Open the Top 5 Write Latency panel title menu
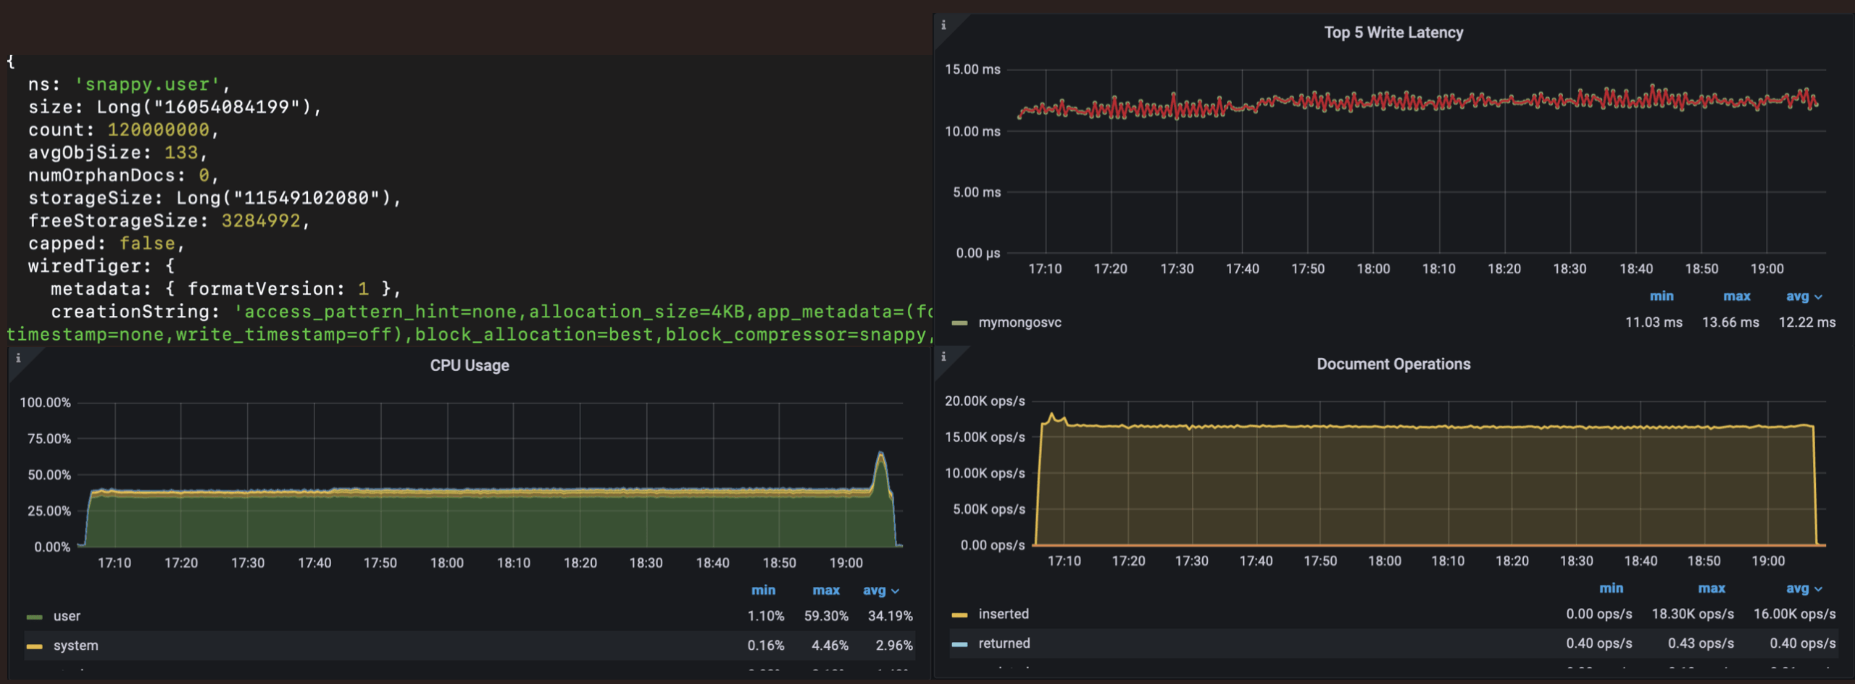 click(x=1393, y=33)
